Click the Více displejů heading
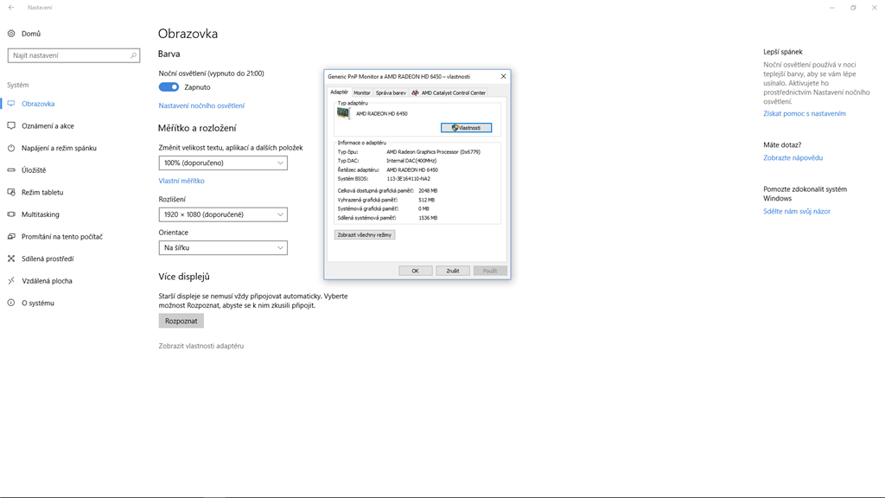885x498 pixels. pyautogui.click(x=184, y=277)
